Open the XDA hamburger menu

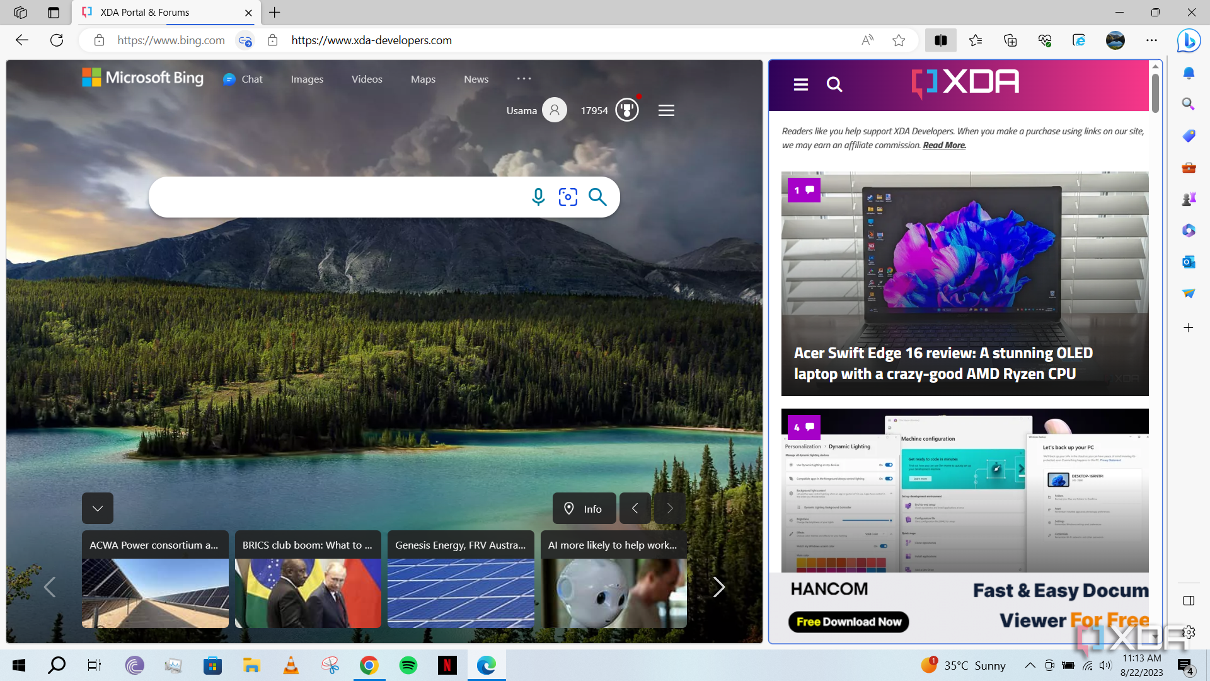(x=800, y=84)
